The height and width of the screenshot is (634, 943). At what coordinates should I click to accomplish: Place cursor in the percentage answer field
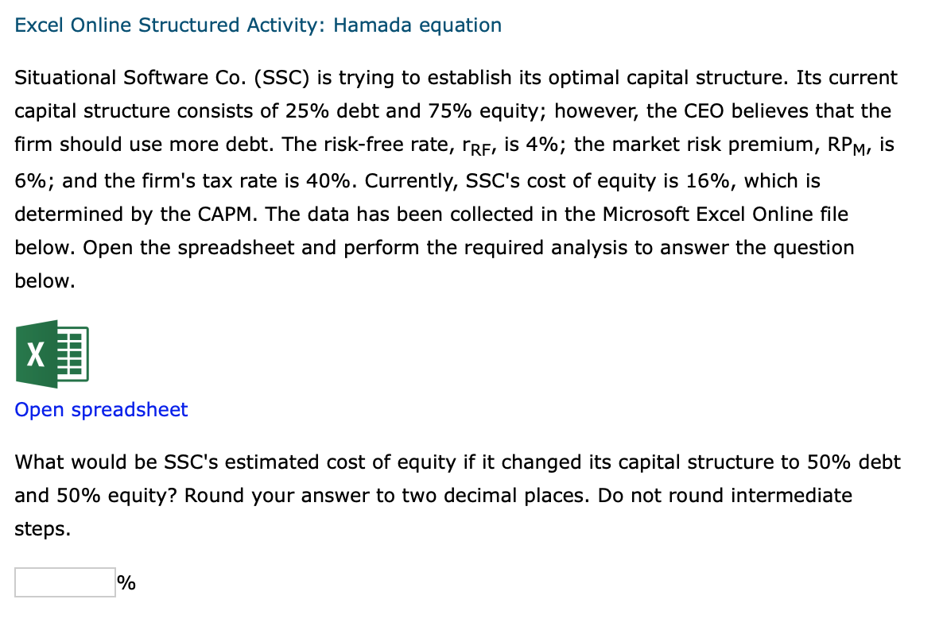pos(64,582)
